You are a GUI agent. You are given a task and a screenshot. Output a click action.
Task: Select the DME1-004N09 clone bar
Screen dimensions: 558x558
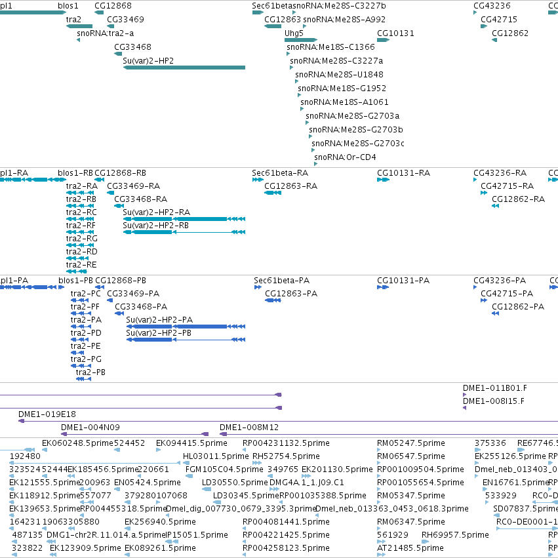pos(134,434)
